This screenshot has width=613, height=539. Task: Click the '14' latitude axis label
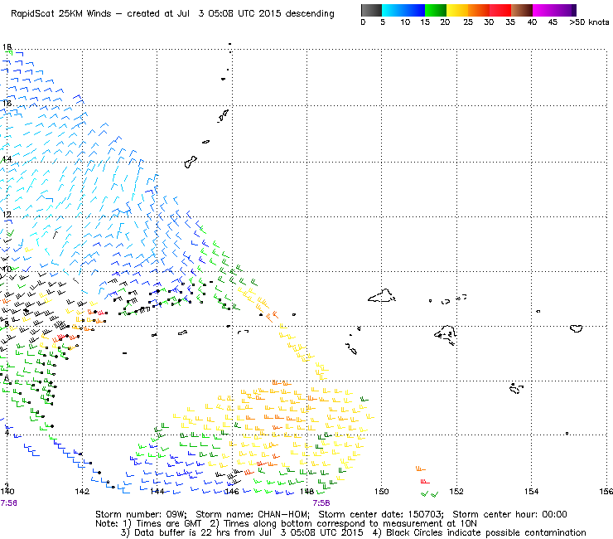pos(7,159)
